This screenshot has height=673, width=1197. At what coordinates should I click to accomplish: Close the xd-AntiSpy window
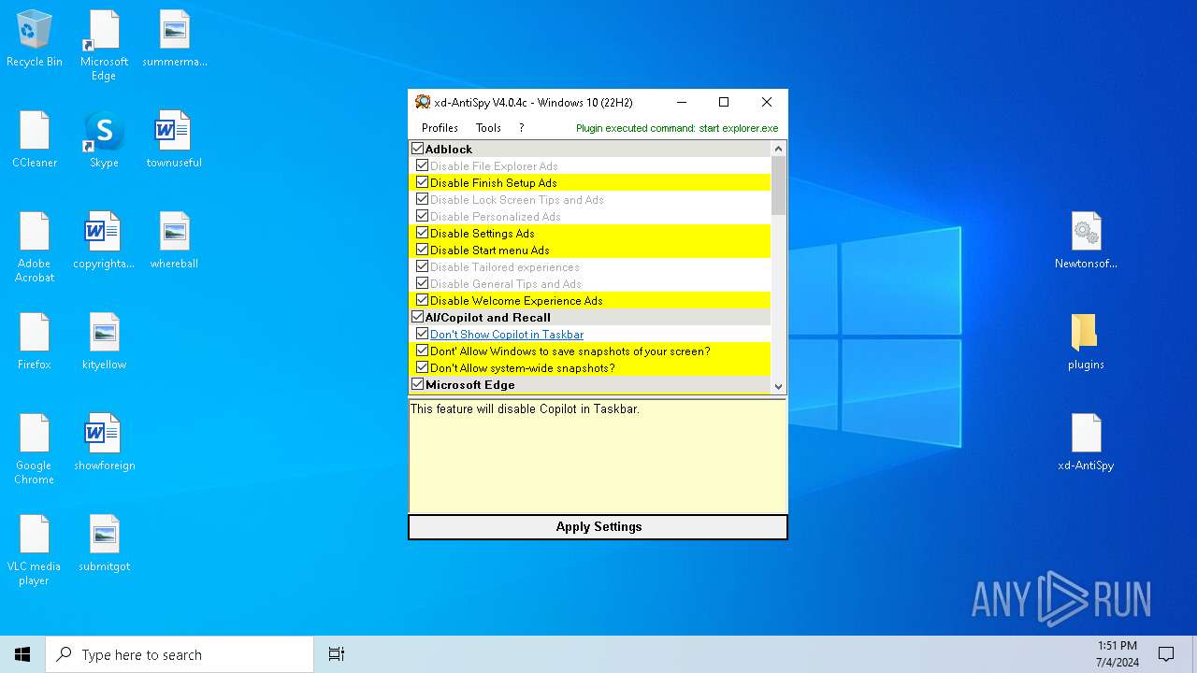[x=767, y=102]
